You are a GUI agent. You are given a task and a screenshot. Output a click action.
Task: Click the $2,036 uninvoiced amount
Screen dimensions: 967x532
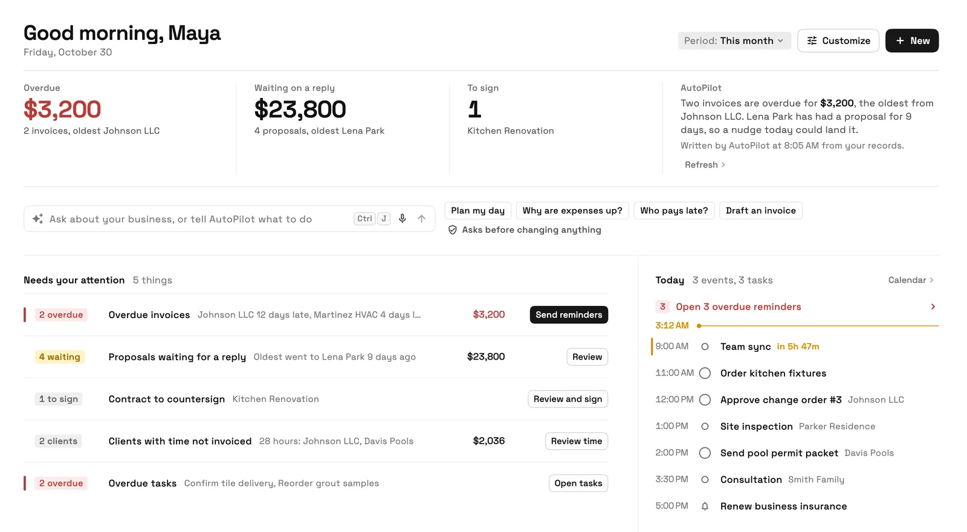[x=489, y=441]
